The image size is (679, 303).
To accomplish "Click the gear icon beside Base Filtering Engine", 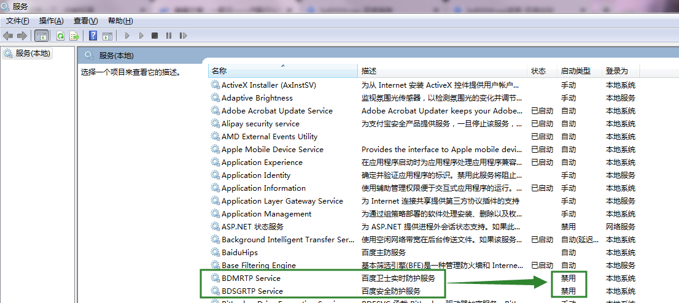I will click(x=215, y=265).
